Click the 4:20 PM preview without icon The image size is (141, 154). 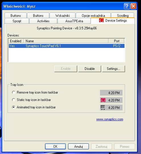(111, 93)
